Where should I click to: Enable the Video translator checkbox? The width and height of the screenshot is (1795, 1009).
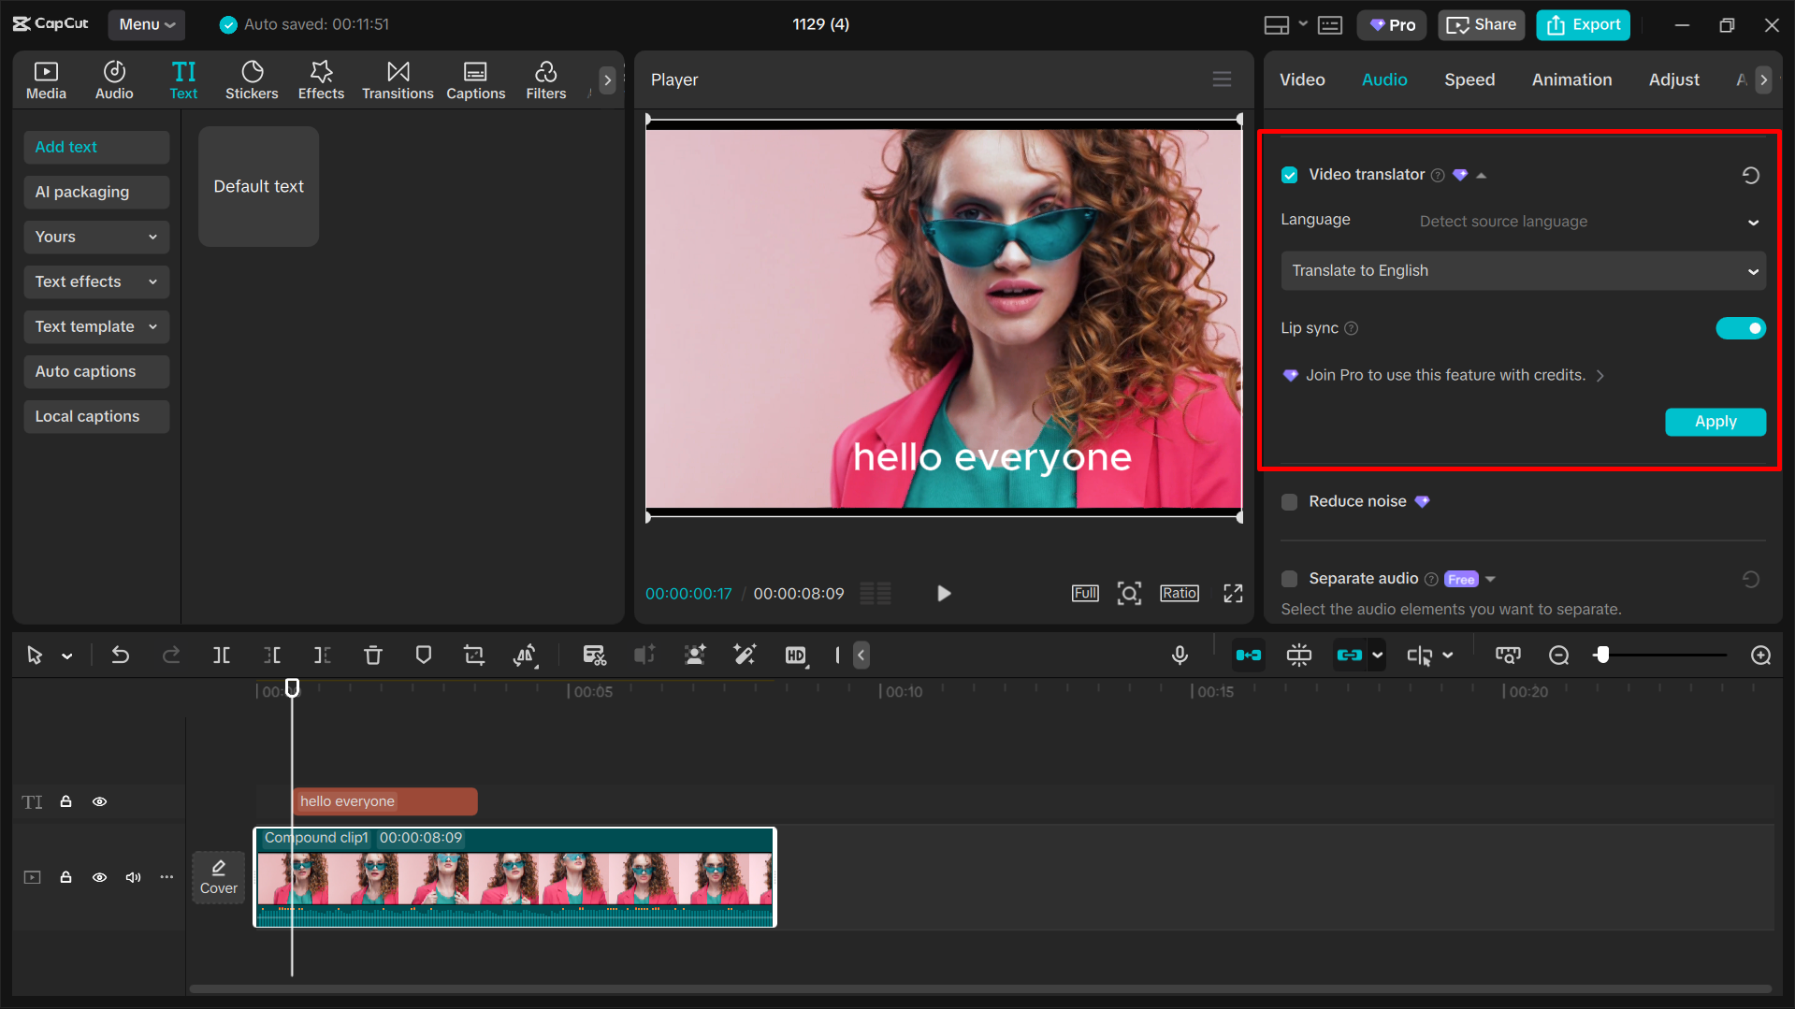click(x=1289, y=174)
